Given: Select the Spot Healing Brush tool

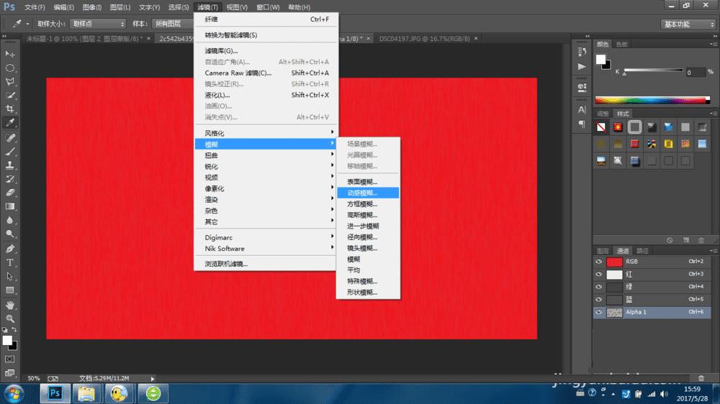Looking at the screenshot, I should (x=9, y=137).
